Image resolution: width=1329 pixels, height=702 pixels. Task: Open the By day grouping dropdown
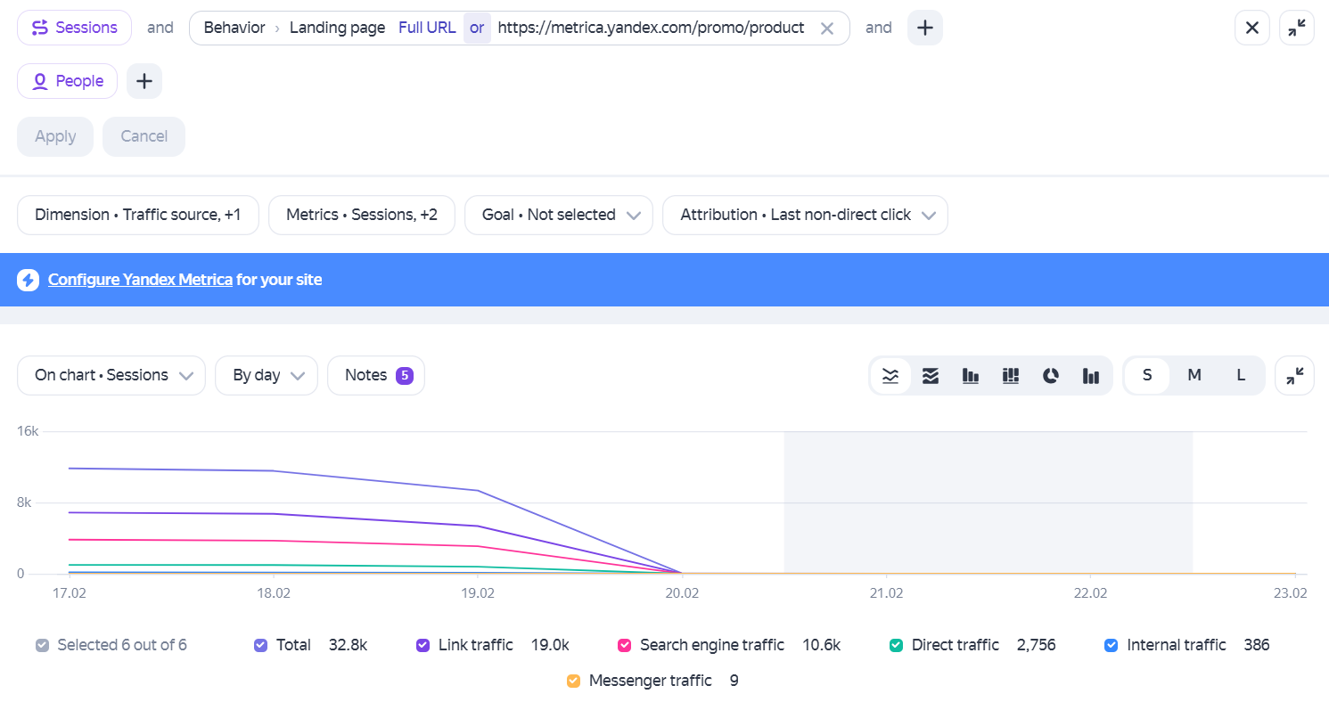point(267,375)
